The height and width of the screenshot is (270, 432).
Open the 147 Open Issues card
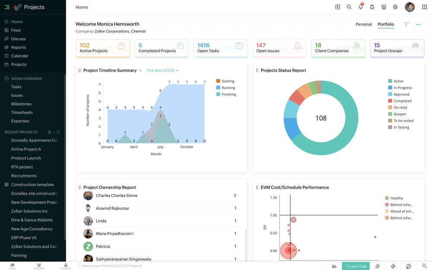coord(280,48)
